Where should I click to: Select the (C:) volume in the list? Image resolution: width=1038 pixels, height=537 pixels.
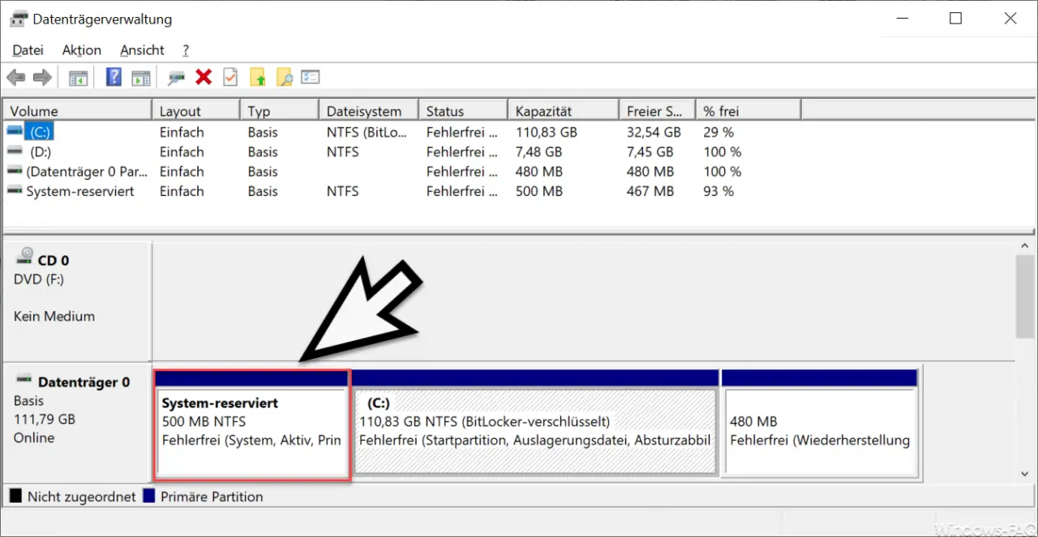(x=40, y=132)
